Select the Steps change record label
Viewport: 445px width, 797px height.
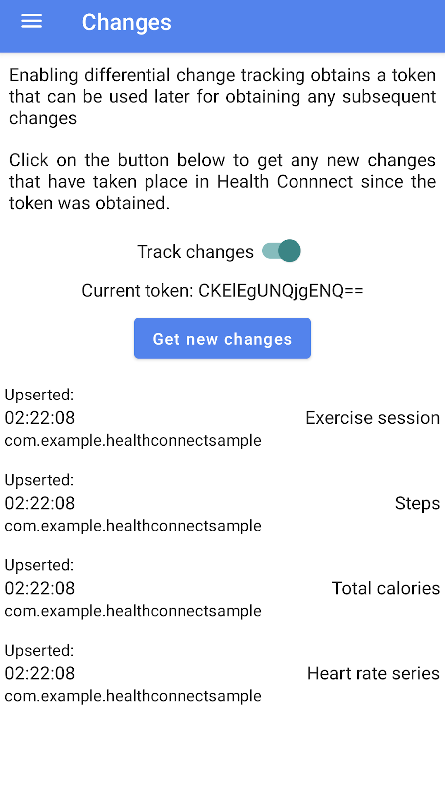[x=417, y=503]
